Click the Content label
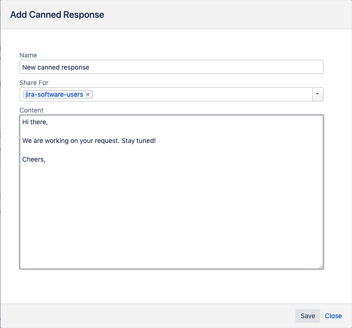 tap(31, 110)
